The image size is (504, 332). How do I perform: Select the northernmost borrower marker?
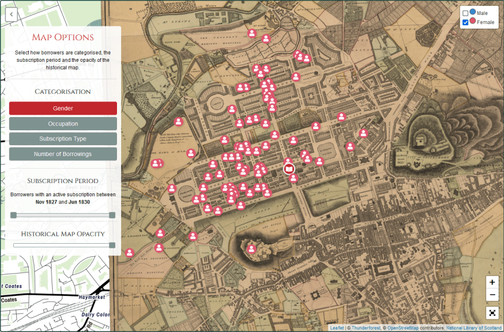point(252,33)
